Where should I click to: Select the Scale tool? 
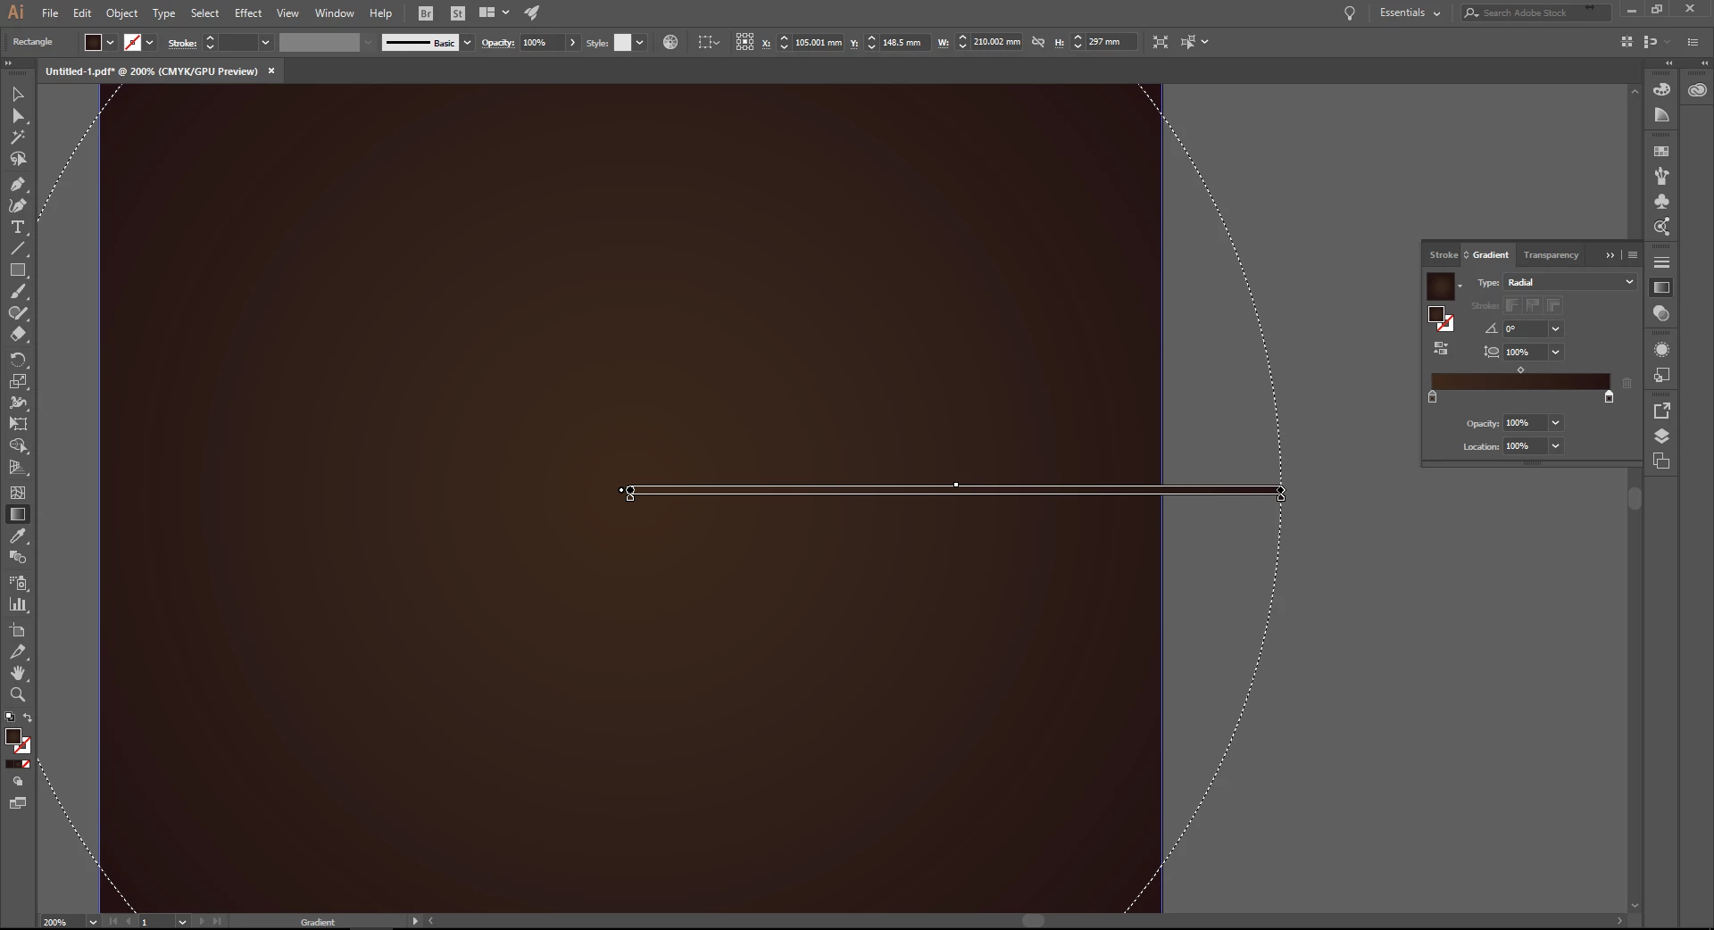pyautogui.click(x=18, y=381)
